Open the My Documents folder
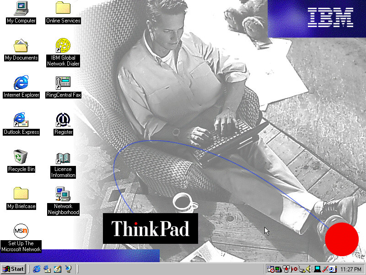Image resolution: width=366 pixels, height=275 pixels. (x=21, y=45)
